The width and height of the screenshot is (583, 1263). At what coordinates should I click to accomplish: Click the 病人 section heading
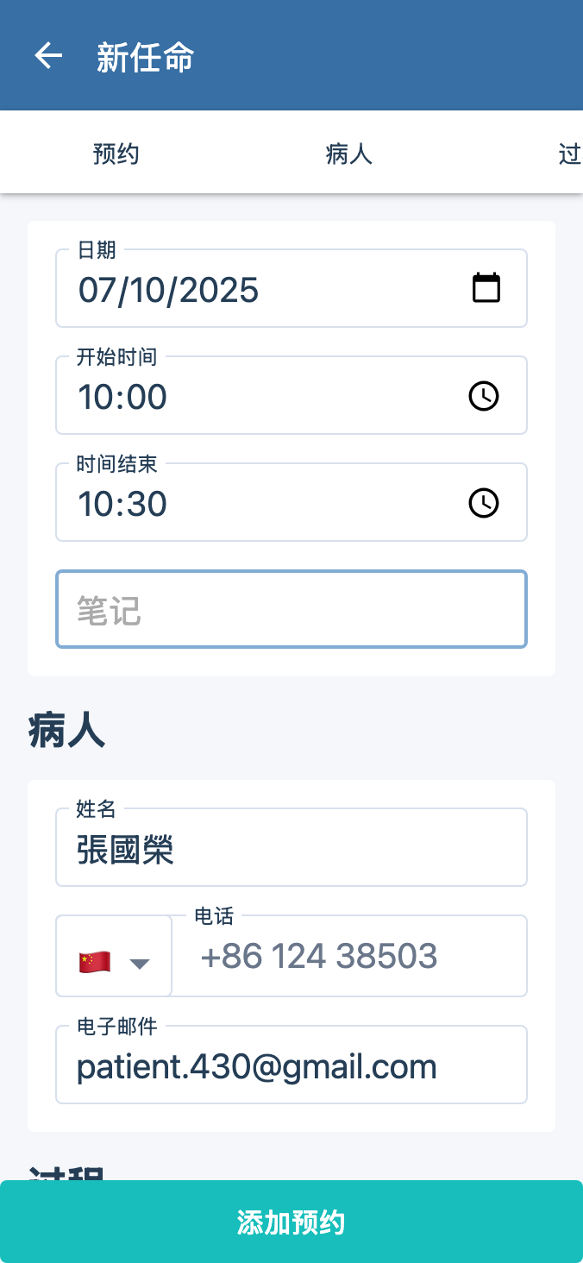[x=67, y=732]
